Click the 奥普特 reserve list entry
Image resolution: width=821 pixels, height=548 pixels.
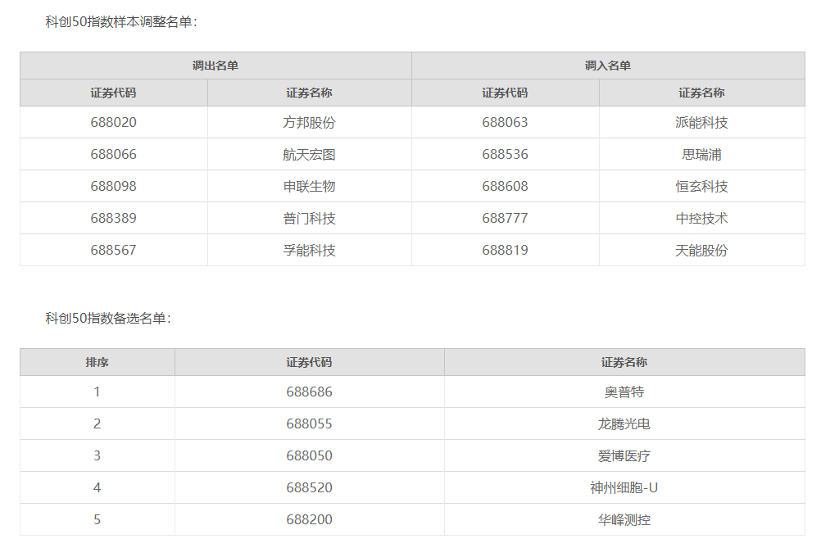[624, 392]
